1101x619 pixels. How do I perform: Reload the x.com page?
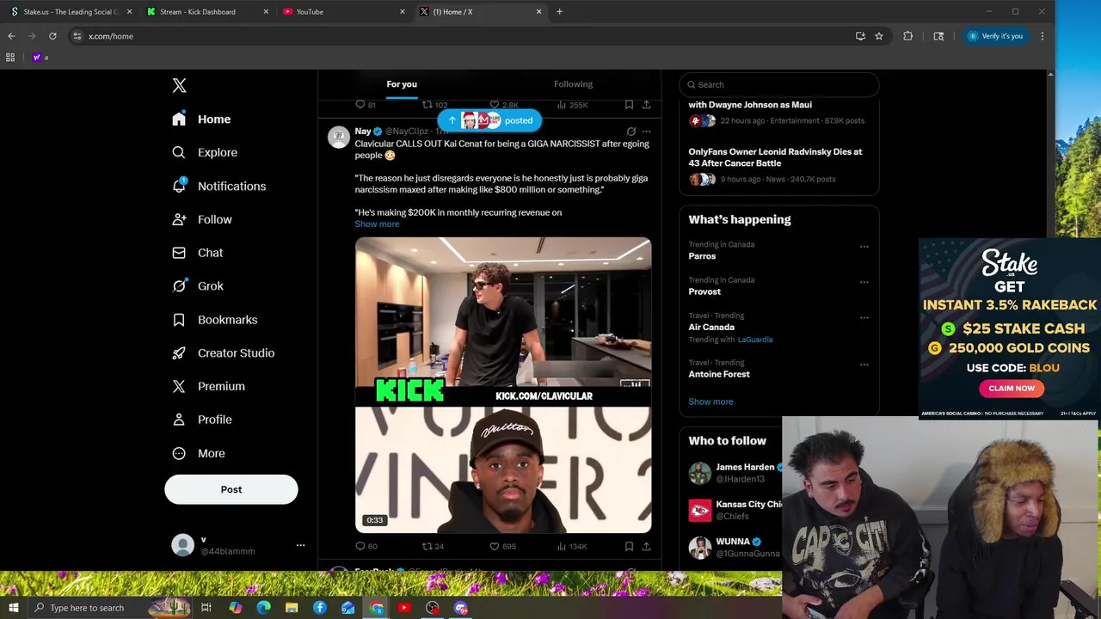coord(52,36)
